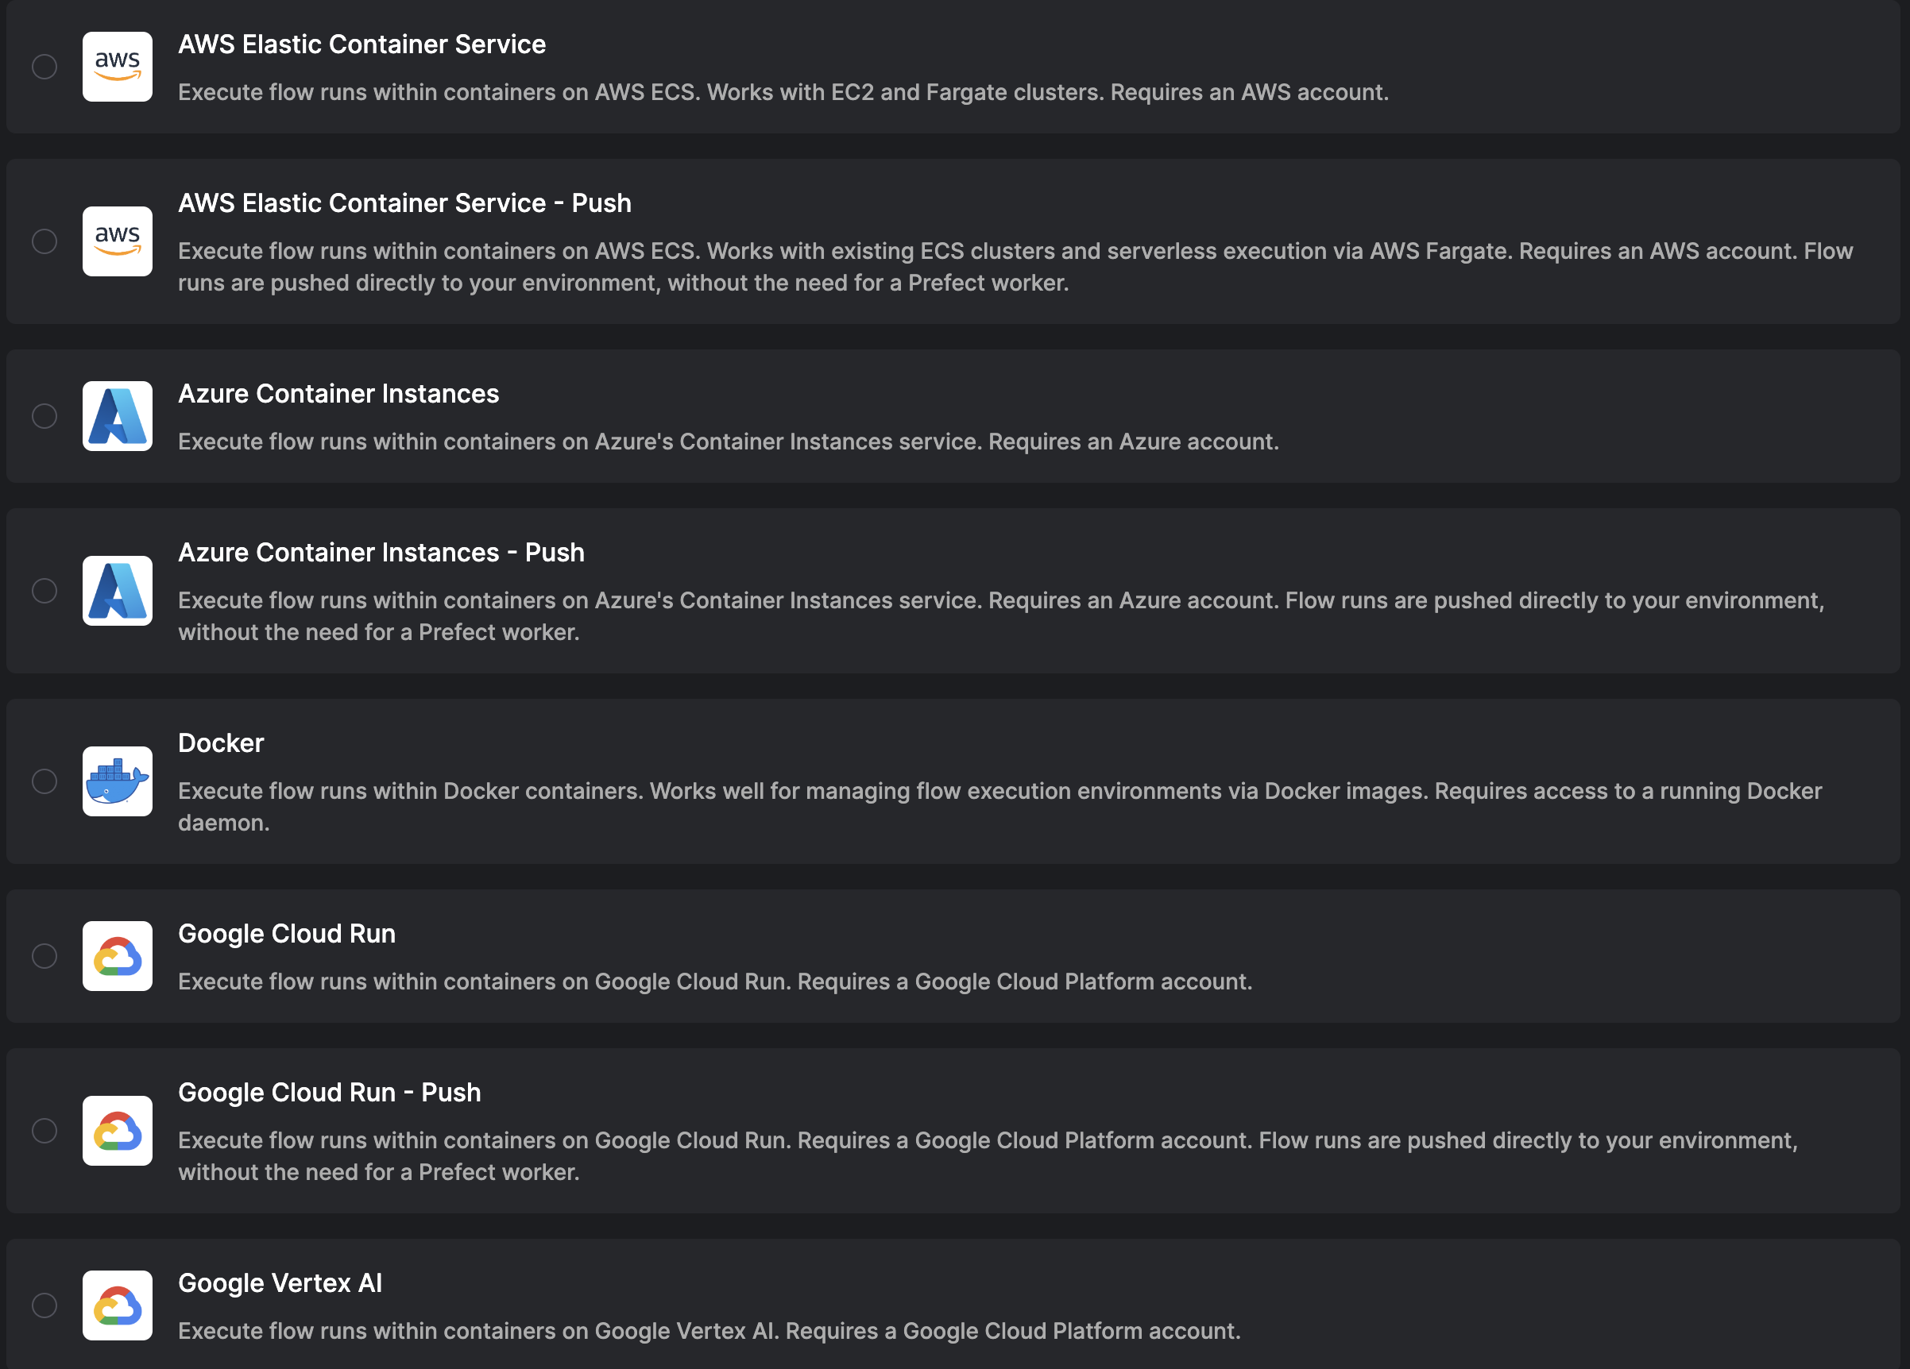Click the Google Cloud Run description text

(x=715, y=981)
